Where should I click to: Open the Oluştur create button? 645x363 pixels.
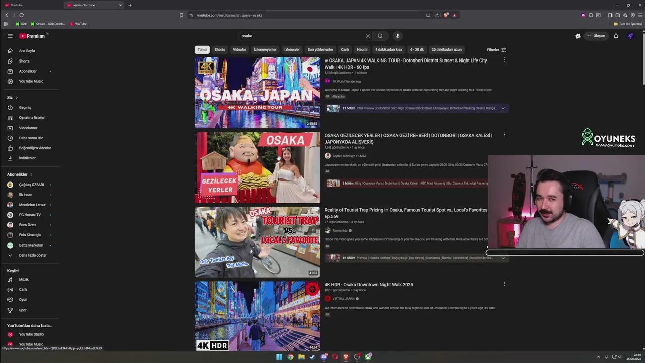click(x=595, y=36)
